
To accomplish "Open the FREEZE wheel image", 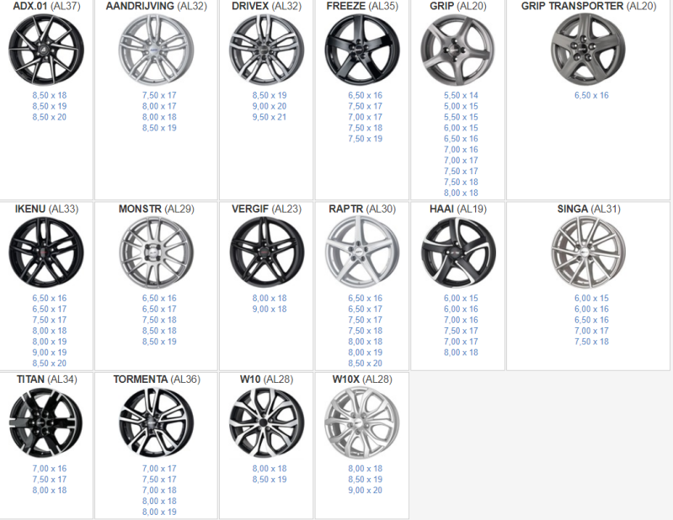I will [362, 50].
